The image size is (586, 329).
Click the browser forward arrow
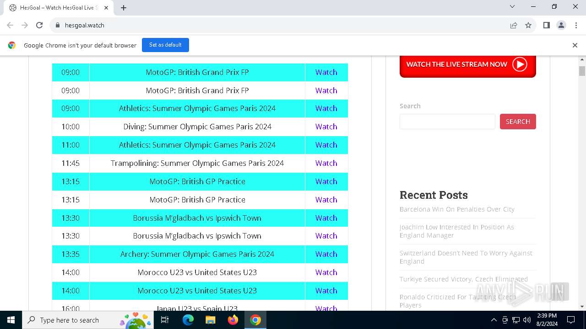(x=25, y=25)
